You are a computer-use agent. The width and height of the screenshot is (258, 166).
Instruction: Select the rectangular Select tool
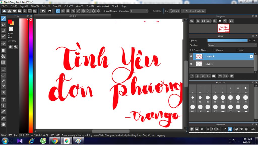click(x=3, y=69)
